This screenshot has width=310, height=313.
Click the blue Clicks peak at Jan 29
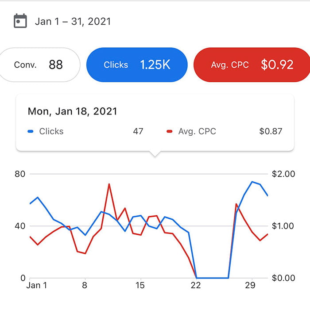click(252, 182)
